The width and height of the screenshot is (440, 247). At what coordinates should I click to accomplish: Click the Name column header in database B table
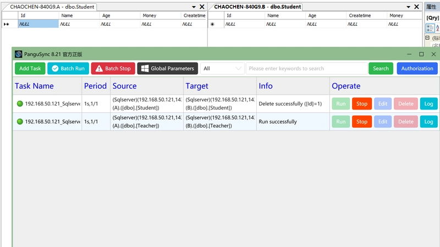(285, 15)
